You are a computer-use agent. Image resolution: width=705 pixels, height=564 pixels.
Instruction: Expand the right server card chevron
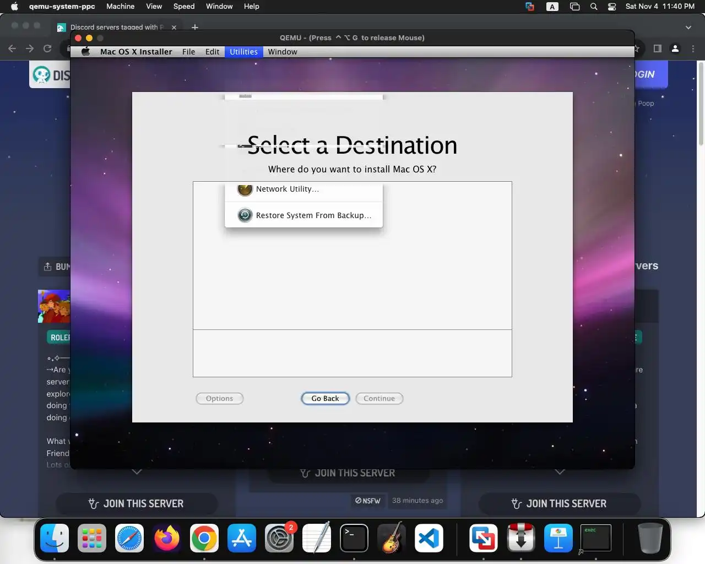(560, 472)
